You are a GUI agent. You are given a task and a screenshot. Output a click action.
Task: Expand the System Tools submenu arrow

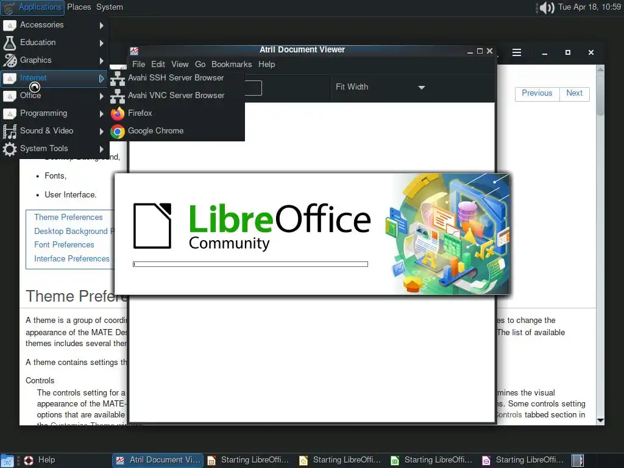coord(102,149)
